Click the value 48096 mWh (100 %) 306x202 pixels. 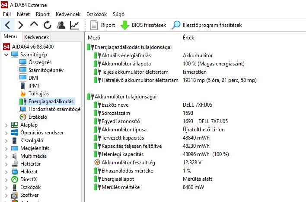pos(206,154)
